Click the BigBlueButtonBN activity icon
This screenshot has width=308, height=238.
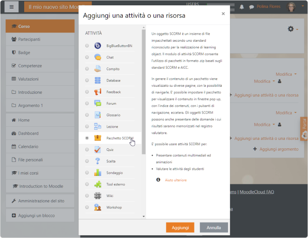coord(98,46)
